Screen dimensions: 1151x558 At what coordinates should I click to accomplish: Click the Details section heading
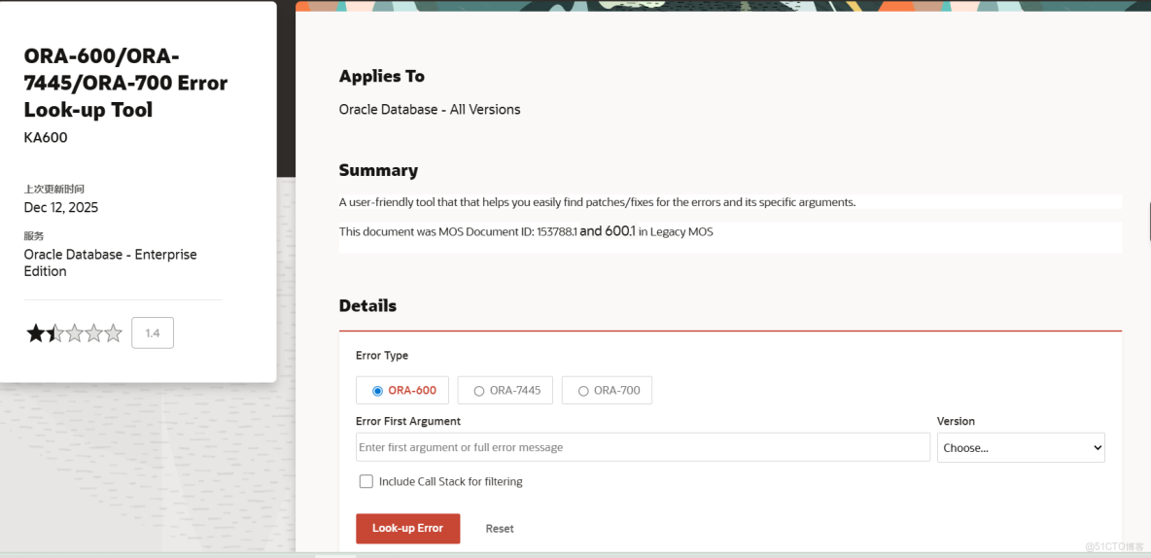tap(367, 305)
